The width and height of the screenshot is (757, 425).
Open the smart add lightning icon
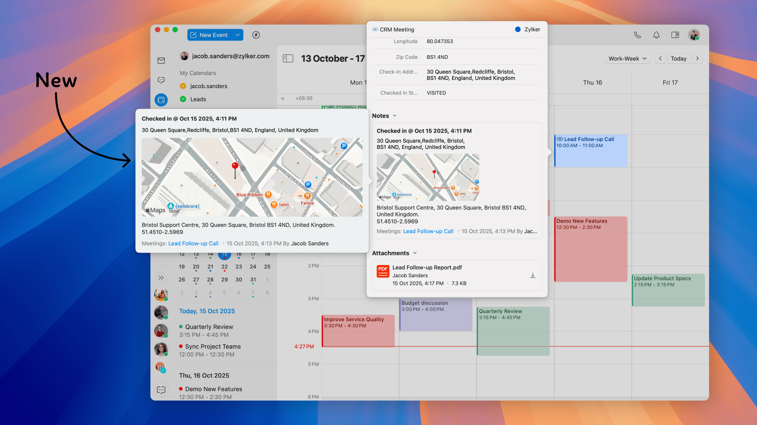[256, 35]
